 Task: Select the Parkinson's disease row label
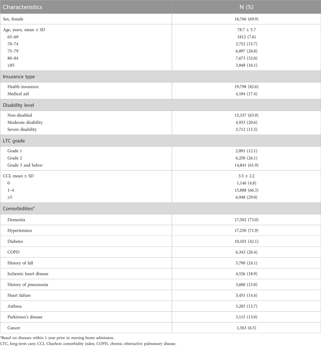[25, 317]
